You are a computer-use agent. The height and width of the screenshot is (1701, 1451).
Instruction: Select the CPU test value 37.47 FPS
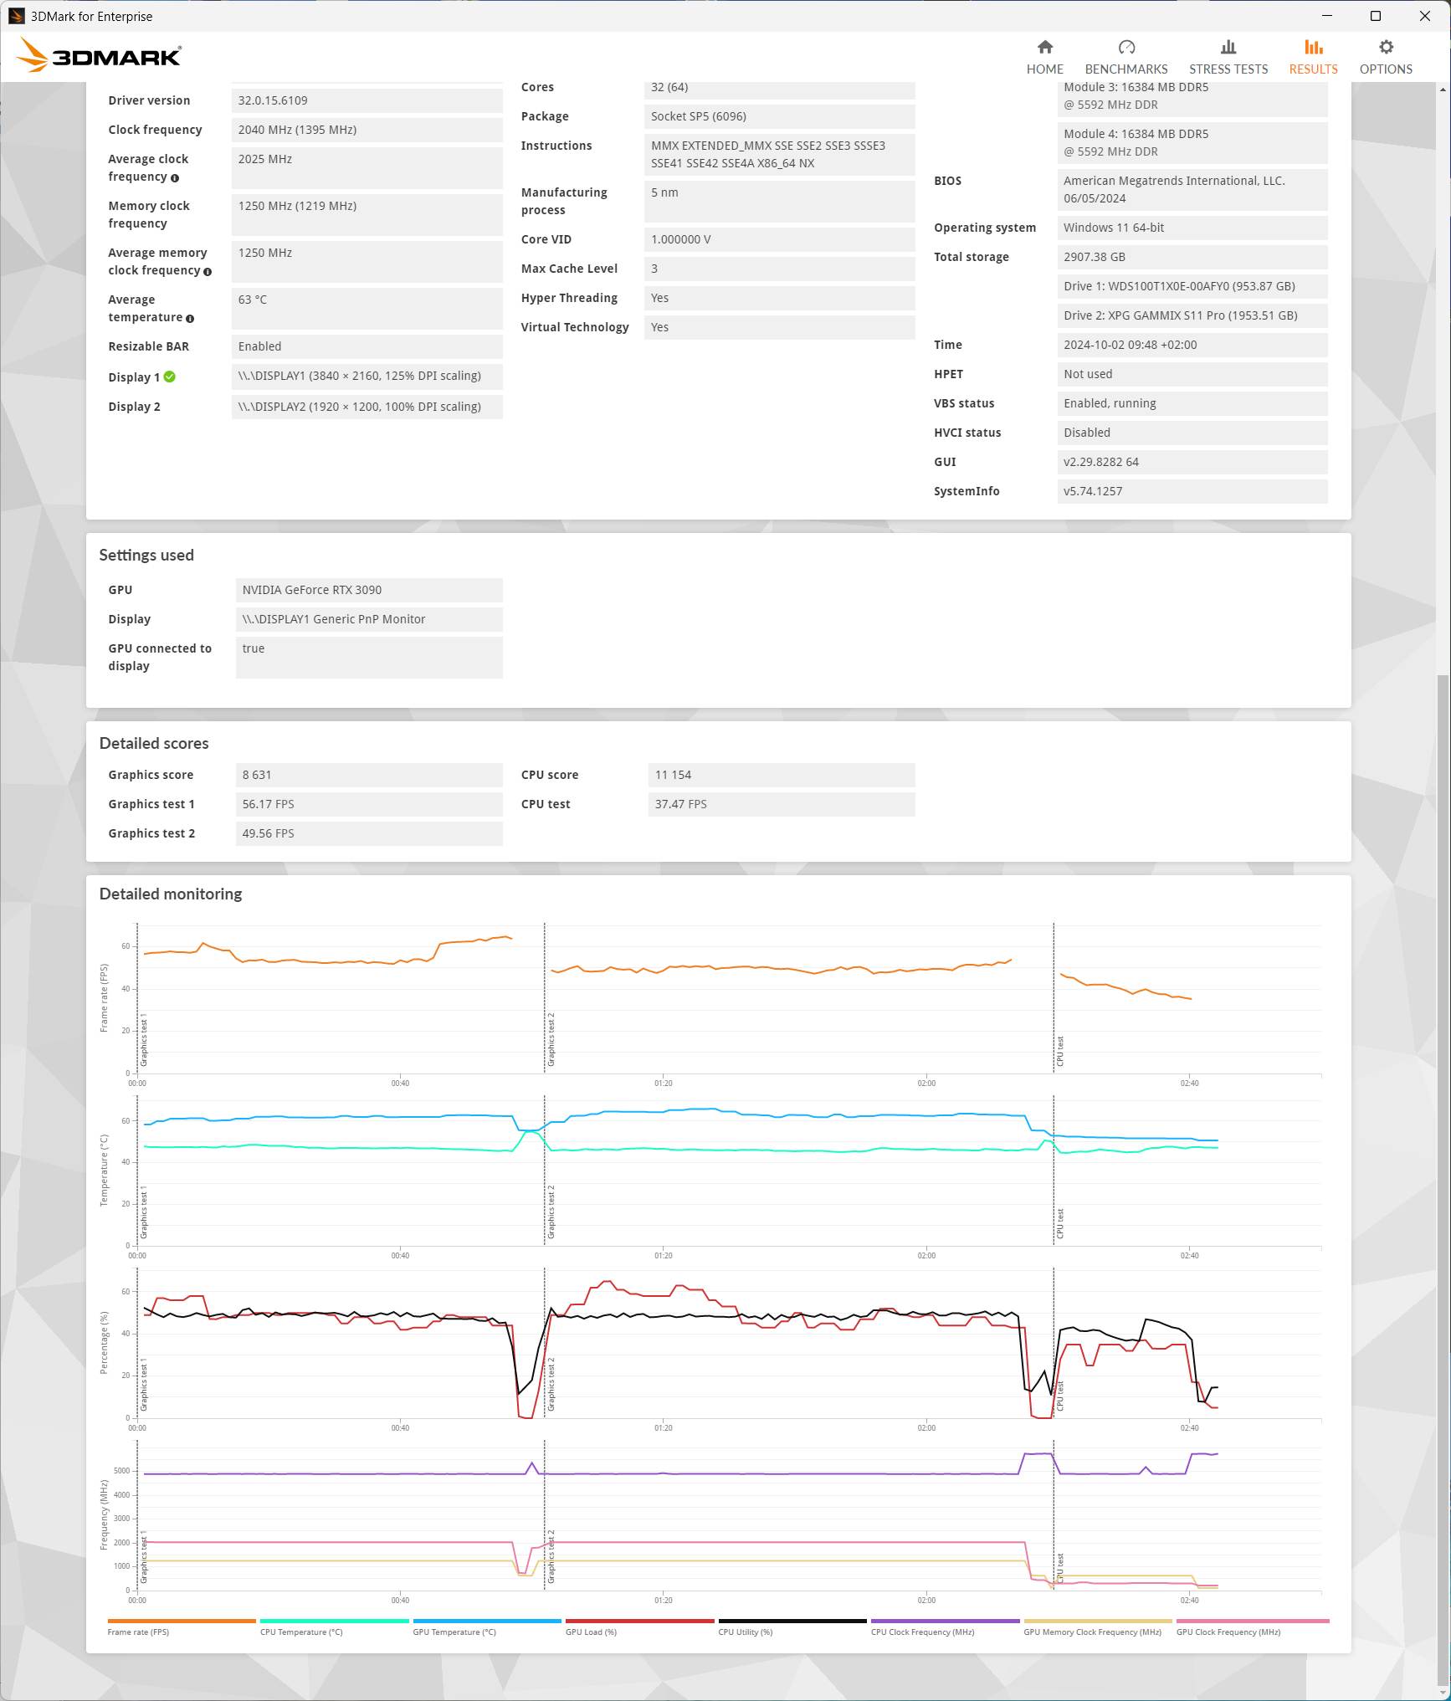click(782, 804)
